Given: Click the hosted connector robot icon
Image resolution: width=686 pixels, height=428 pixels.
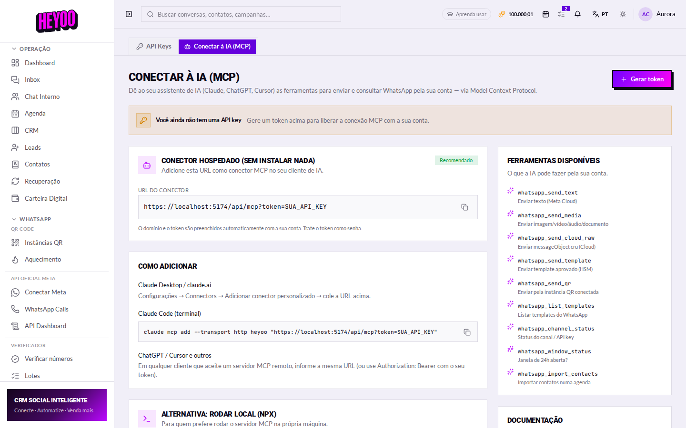Looking at the screenshot, I should tap(147, 165).
